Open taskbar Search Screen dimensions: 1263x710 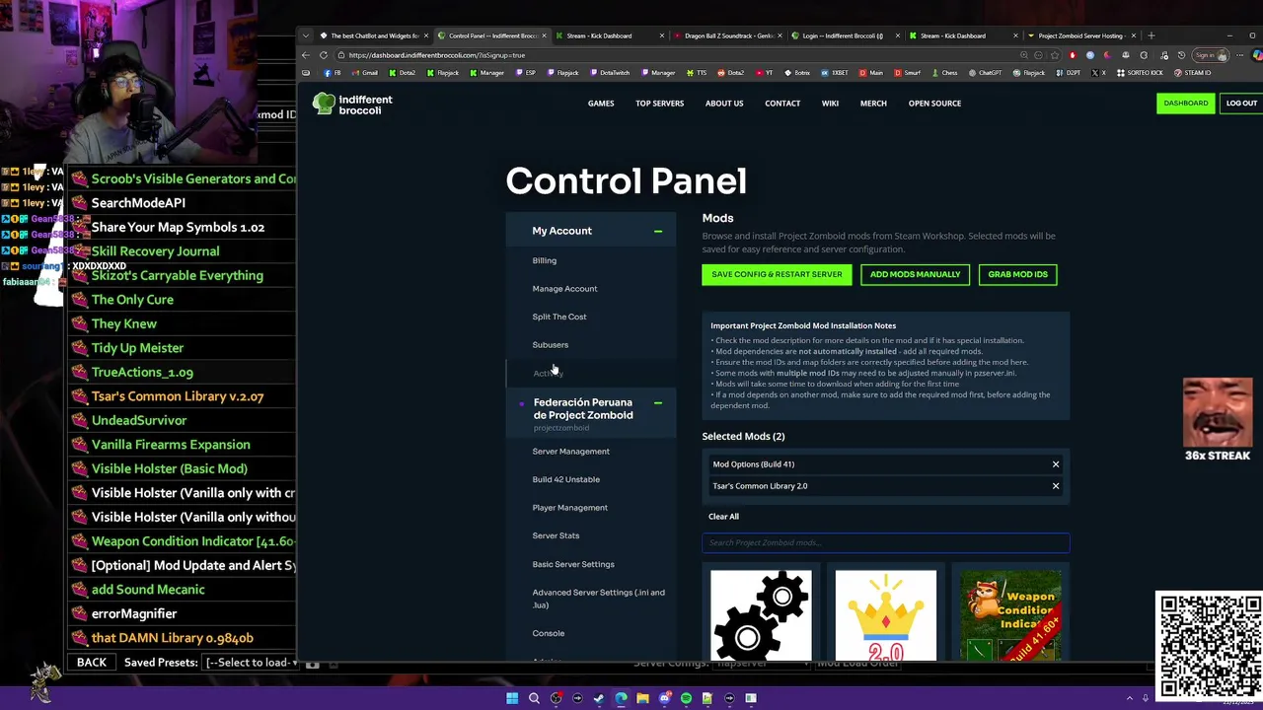[534, 698]
